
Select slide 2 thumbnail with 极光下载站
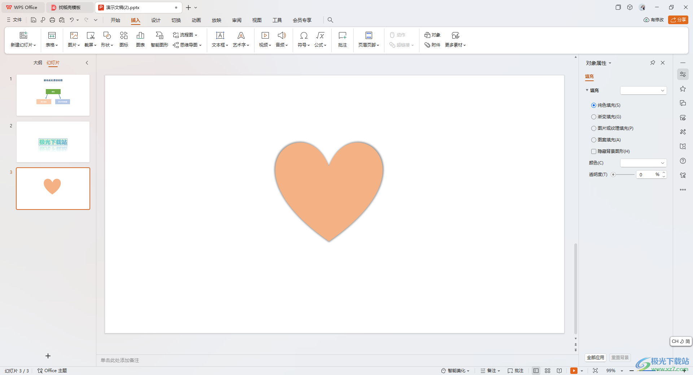click(x=53, y=142)
